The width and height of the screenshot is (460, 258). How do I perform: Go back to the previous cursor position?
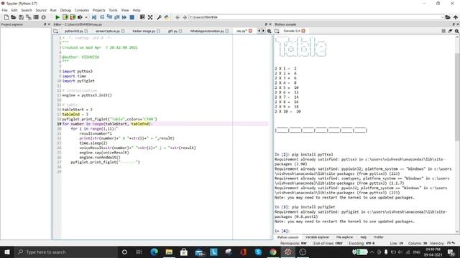(x=178, y=17)
